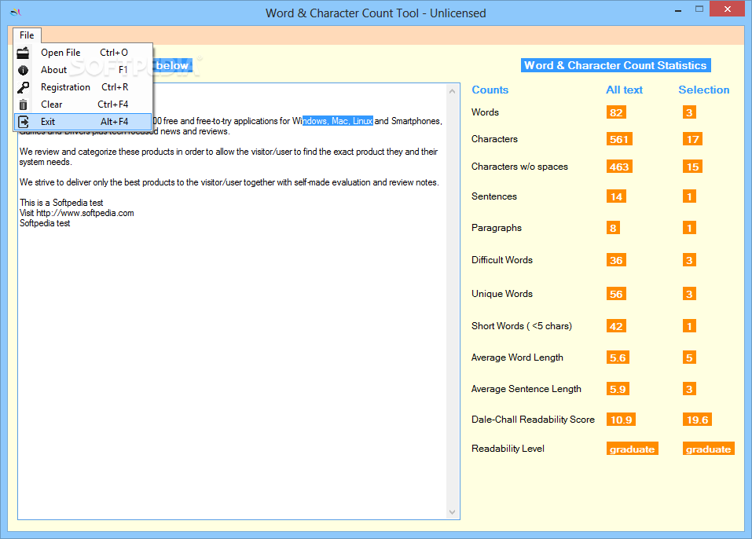Click the Dale-Chall Readability Score label

(x=533, y=420)
